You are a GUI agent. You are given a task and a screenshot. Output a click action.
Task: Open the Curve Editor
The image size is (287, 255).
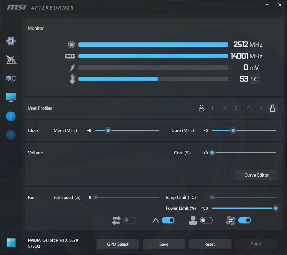point(256,175)
